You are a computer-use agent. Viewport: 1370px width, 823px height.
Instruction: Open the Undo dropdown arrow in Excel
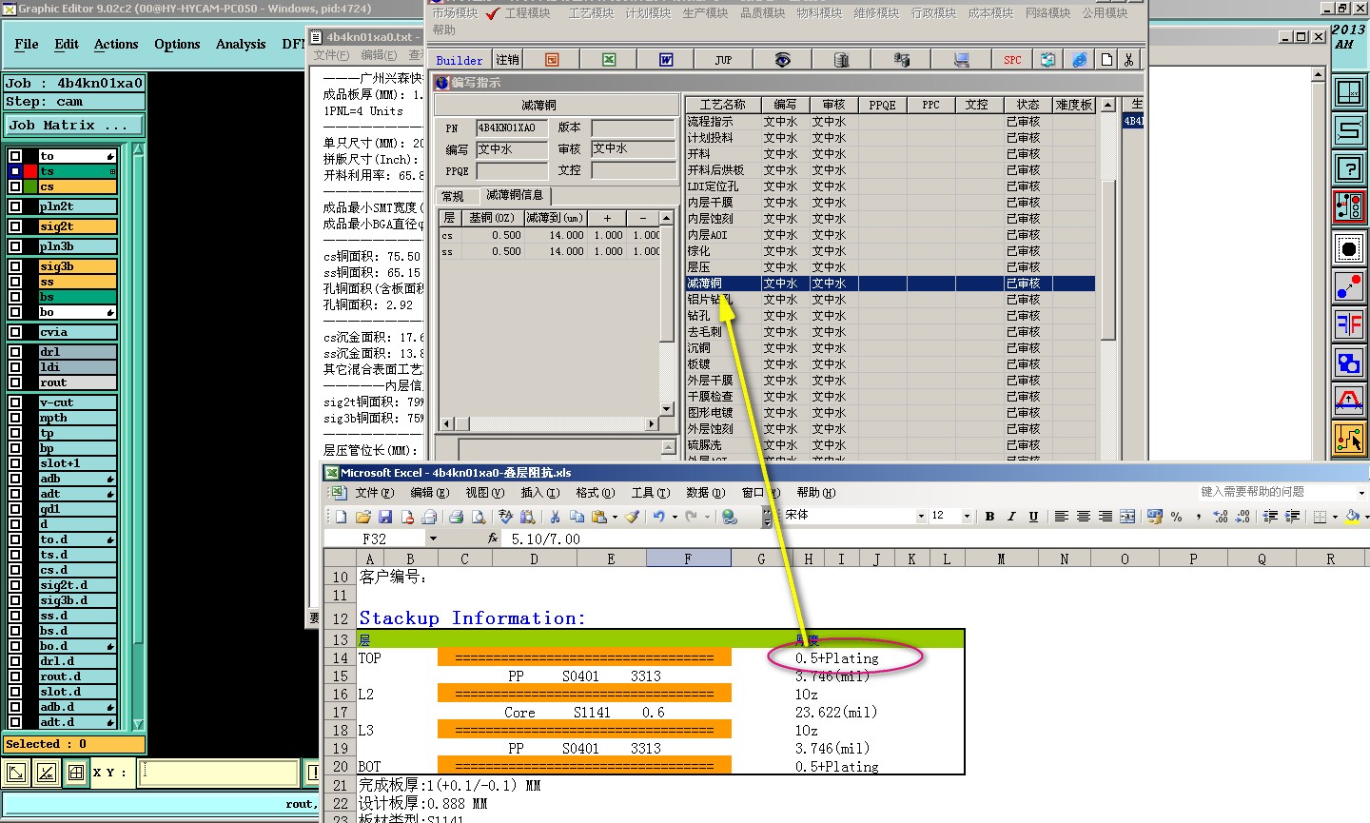coord(674,516)
